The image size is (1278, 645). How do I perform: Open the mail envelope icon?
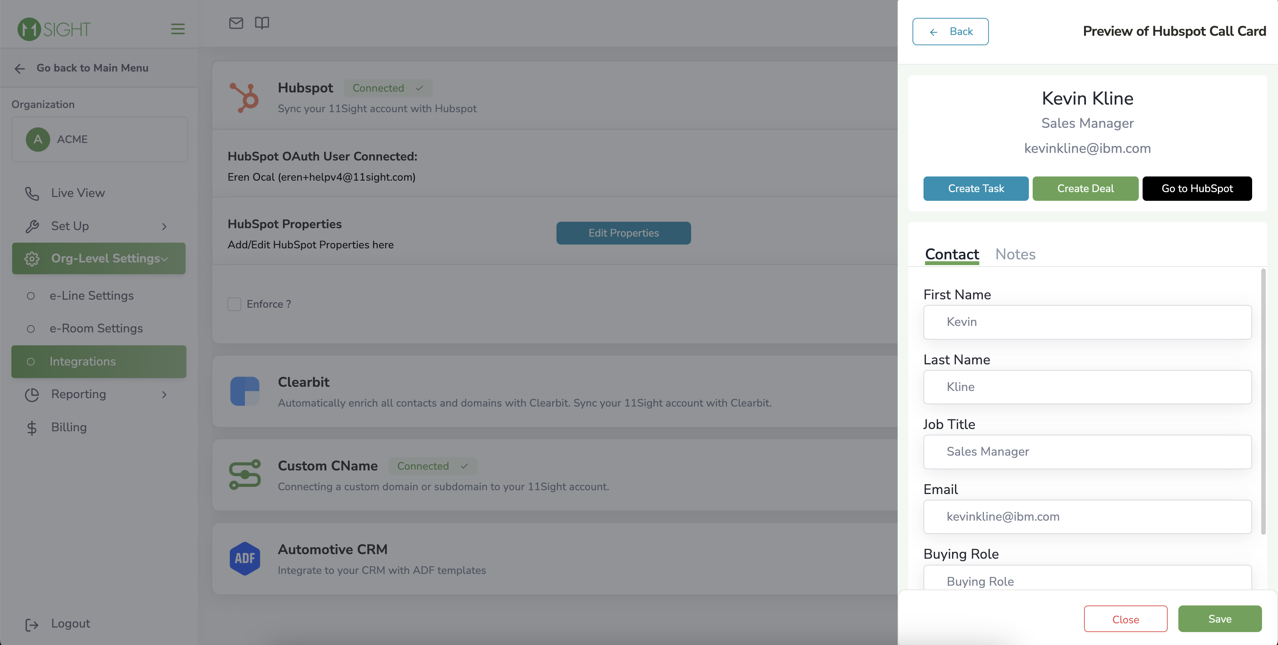(236, 23)
